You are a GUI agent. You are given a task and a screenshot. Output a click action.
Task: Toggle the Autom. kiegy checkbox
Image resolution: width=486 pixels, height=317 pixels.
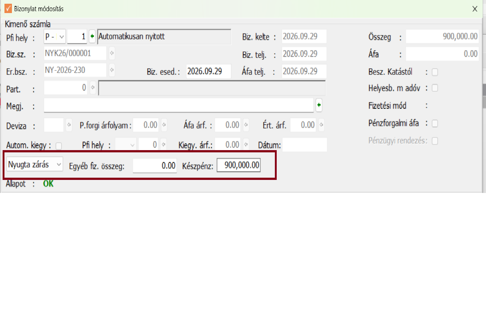tap(58, 145)
